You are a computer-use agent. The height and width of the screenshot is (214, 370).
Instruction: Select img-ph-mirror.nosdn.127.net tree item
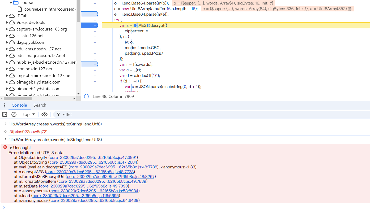(x=44, y=76)
